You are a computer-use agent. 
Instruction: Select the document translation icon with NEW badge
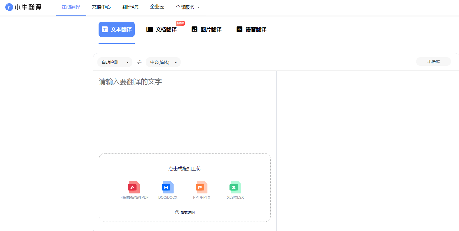pyautogui.click(x=149, y=29)
